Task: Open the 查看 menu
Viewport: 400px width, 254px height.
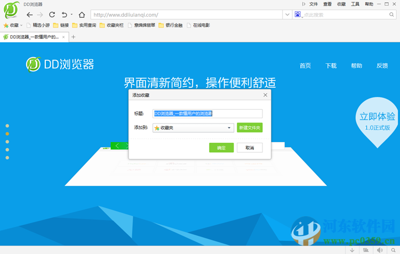Action: [x=327, y=4]
